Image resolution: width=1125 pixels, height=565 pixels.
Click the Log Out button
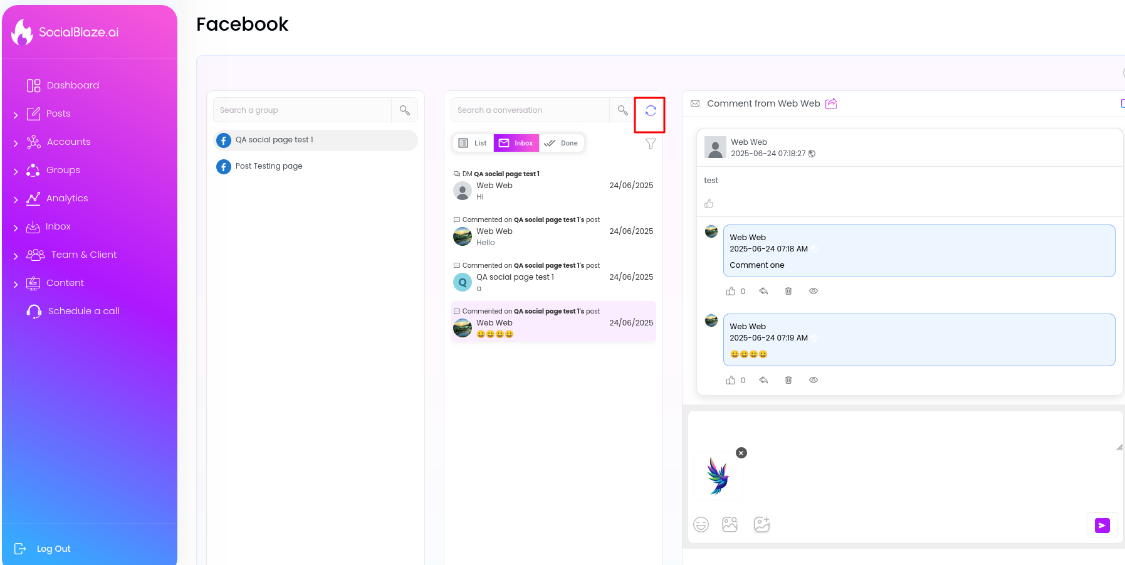pyautogui.click(x=43, y=549)
